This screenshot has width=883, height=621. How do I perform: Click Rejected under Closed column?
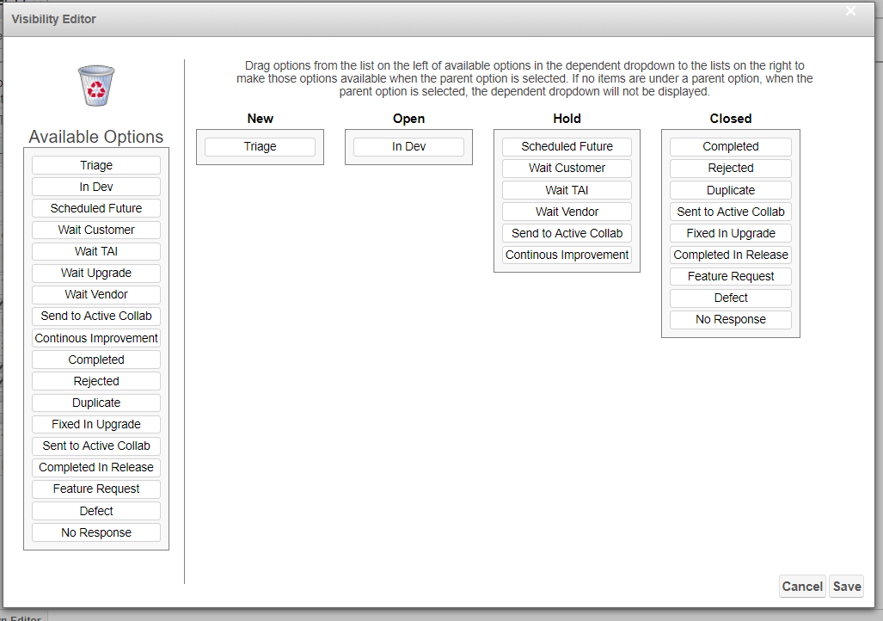730,169
